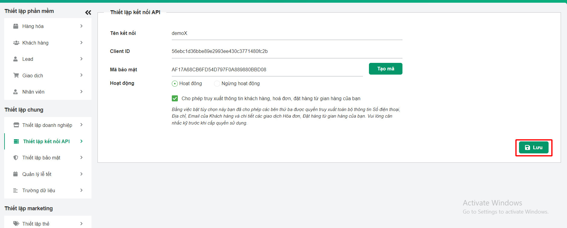Expand Quản lý lễ tết chevron
Viewport: 567px width, 228px height.
point(82,174)
